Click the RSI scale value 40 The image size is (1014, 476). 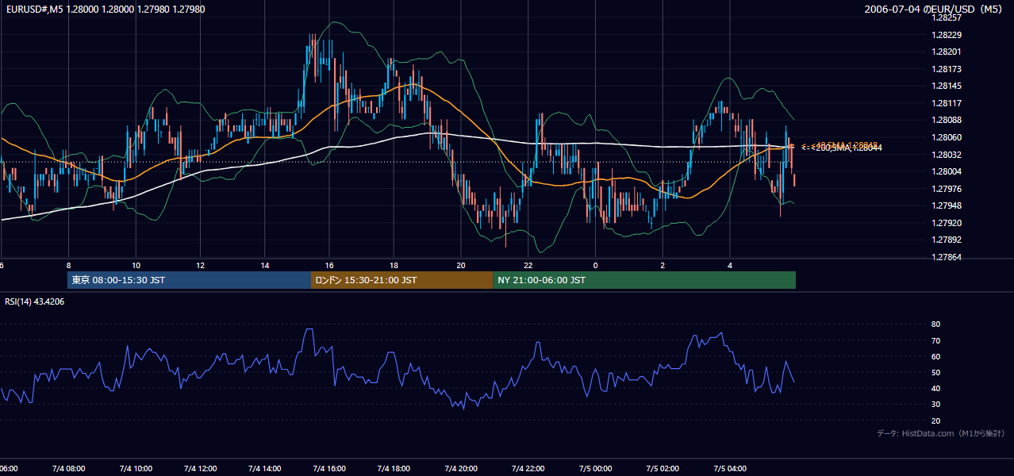(936, 388)
